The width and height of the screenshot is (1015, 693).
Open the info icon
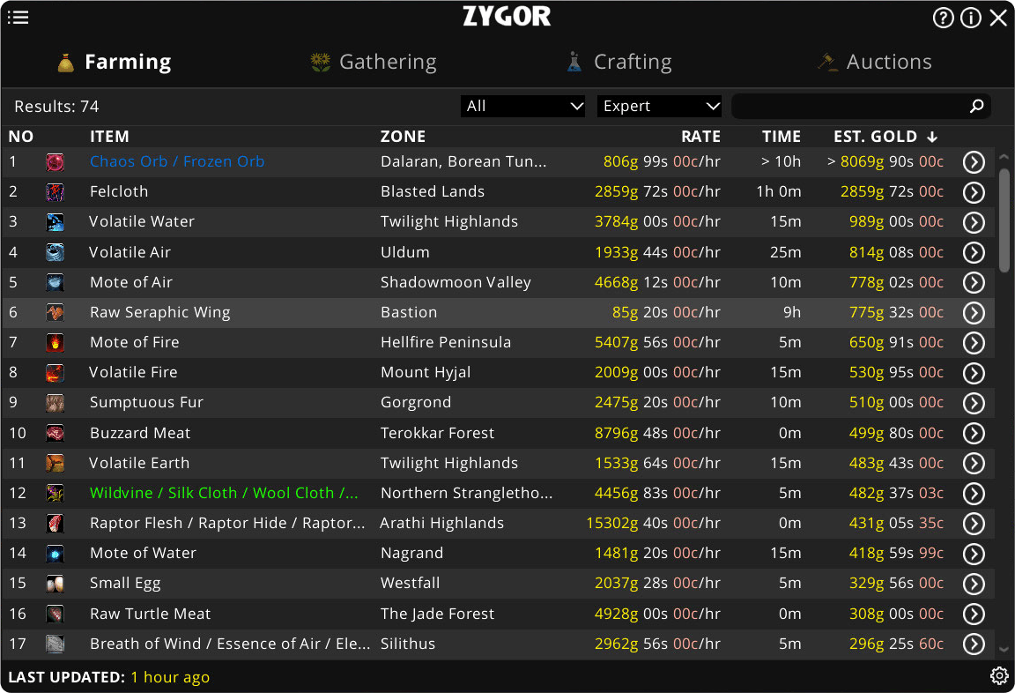coord(970,18)
